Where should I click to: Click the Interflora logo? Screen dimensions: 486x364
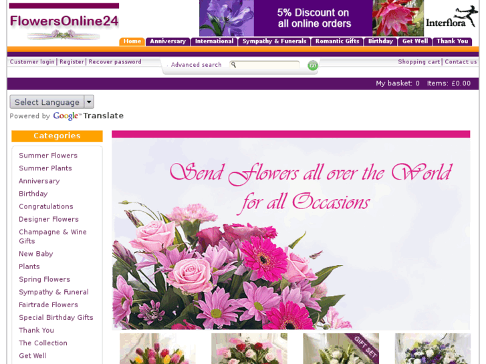tap(451, 18)
